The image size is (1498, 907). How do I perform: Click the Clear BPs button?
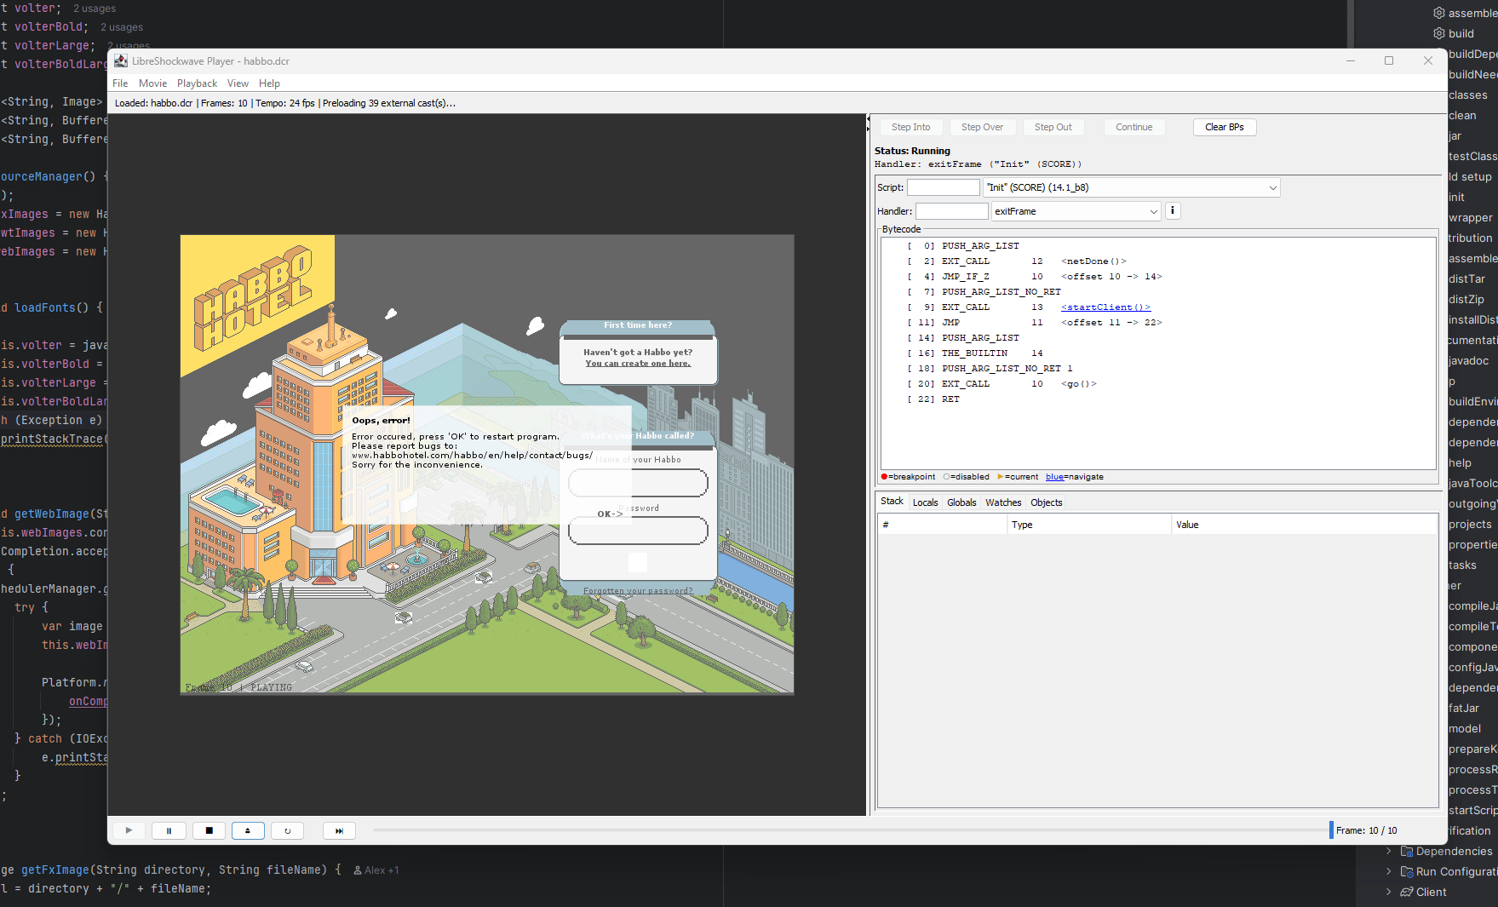[1225, 127]
